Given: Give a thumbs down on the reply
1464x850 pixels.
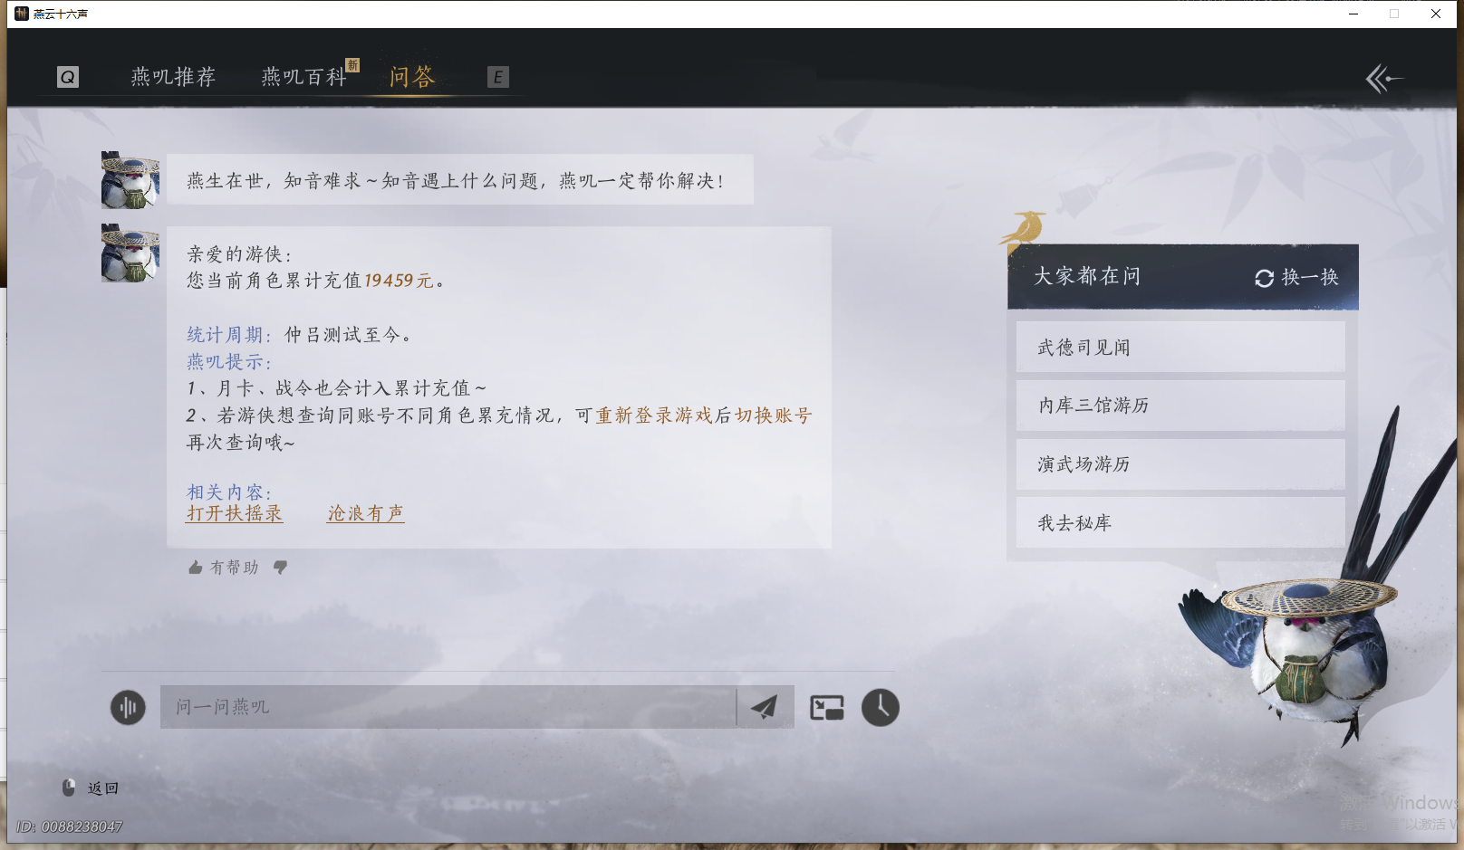Looking at the screenshot, I should coord(282,568).
